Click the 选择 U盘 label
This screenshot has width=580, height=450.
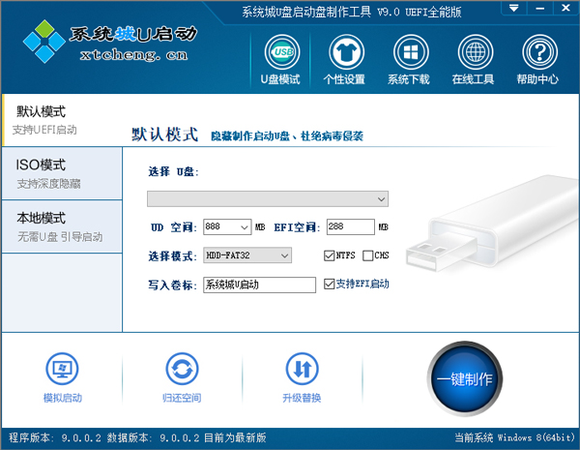173,172
